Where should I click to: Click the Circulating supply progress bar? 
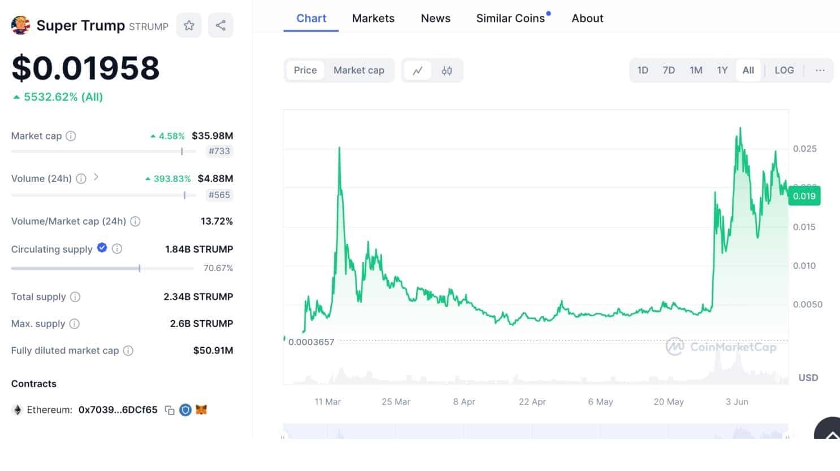(102, 268)
